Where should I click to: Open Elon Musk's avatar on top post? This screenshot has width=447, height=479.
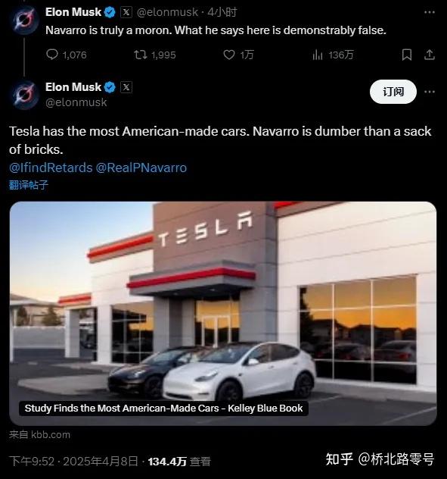[x=24, y=20]
